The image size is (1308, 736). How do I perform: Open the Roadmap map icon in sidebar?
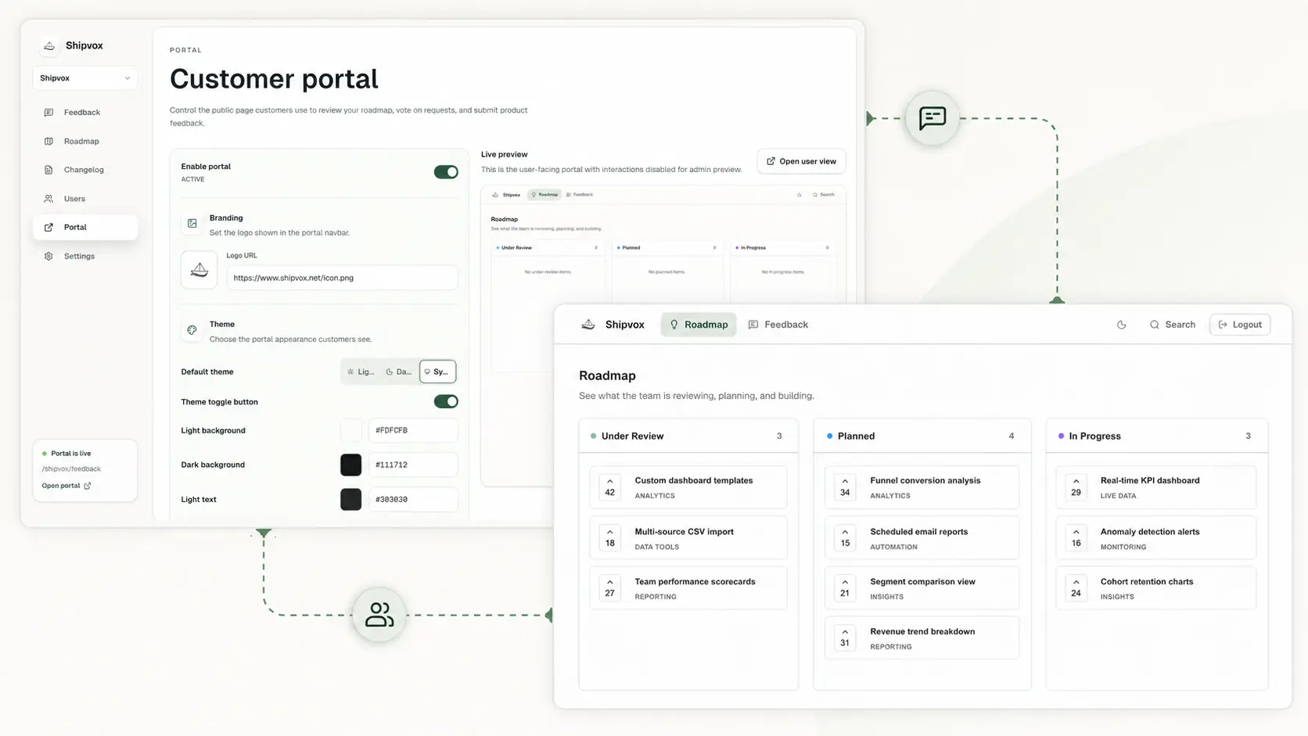tap(49, 142)
